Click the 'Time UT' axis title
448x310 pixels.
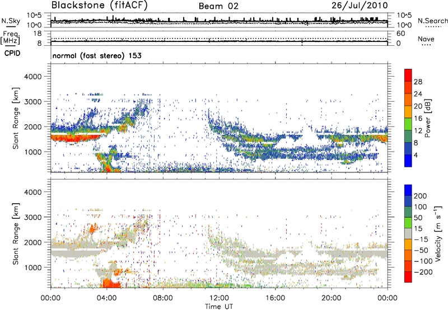pos(219,307)
